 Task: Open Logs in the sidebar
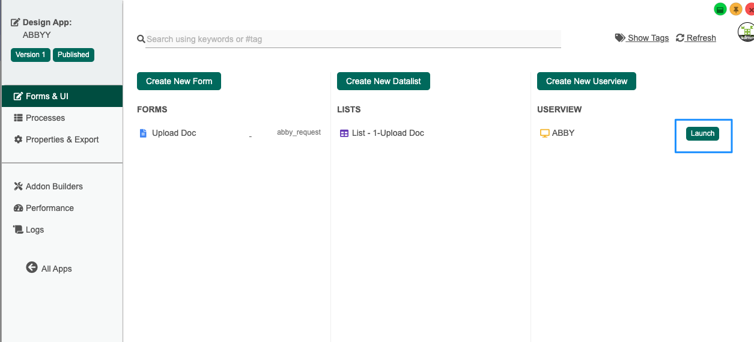tap(34, 230)
